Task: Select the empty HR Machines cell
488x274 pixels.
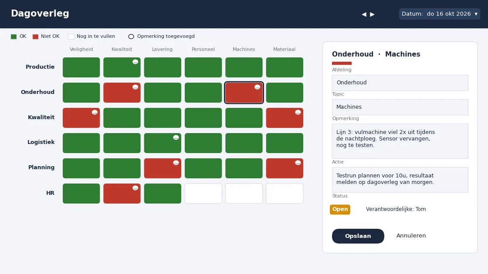Action: point(244,194)
